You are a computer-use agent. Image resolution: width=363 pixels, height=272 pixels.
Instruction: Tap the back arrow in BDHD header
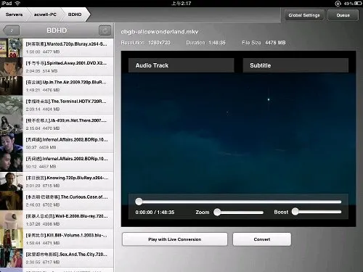pos(11,30)
